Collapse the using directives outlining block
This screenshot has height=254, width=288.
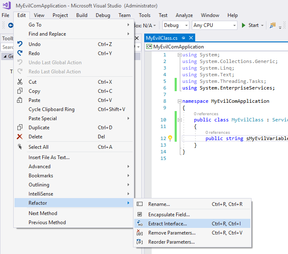pos(179,55)
